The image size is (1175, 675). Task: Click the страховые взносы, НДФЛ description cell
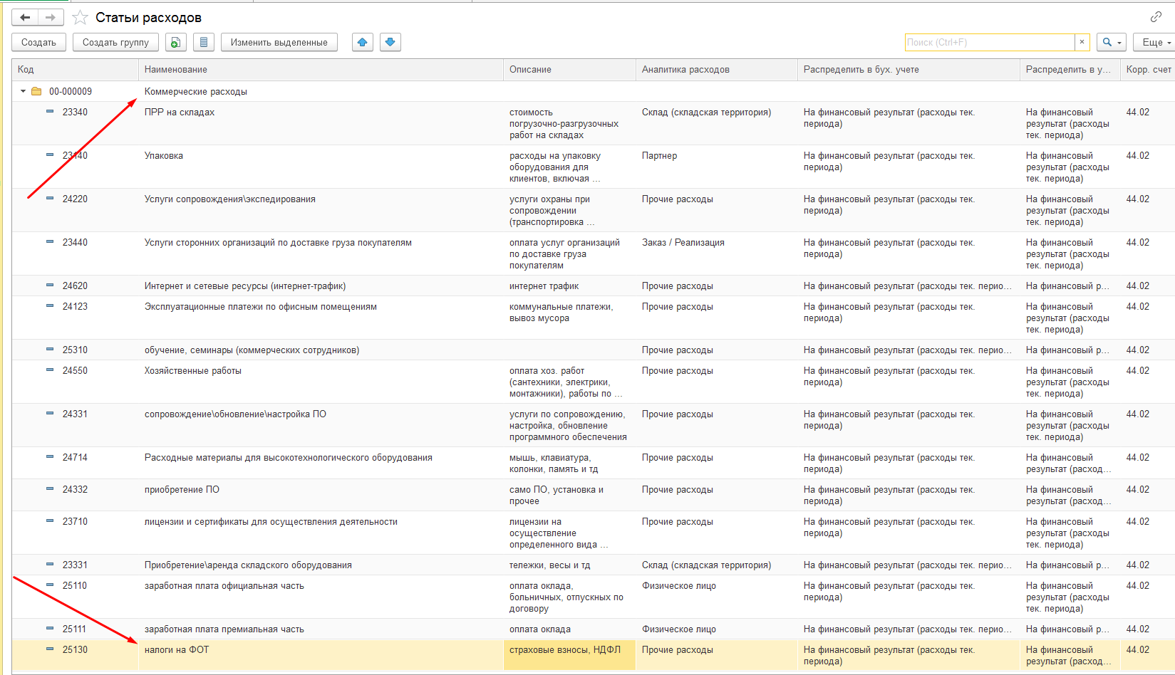click(x=569, y=655)
